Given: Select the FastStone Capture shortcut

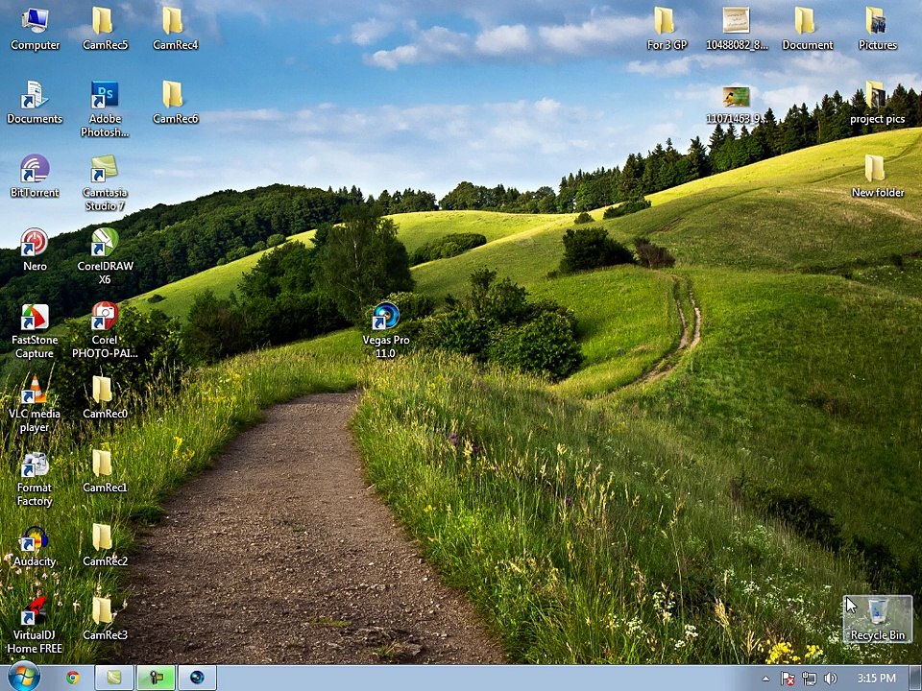Looking at the screenshot, I should coord(35,331).
